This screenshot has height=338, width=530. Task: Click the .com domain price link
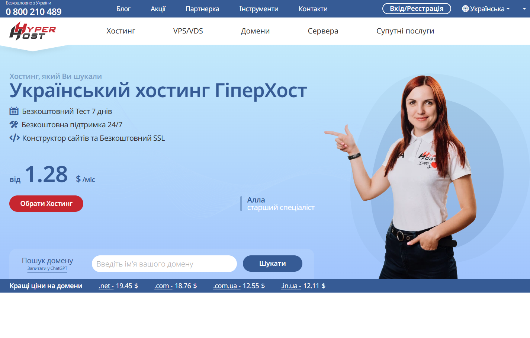[163, 286]
